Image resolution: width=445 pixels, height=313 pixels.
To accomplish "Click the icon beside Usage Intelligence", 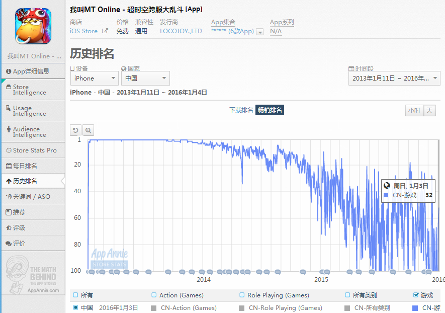I will 9,108.
